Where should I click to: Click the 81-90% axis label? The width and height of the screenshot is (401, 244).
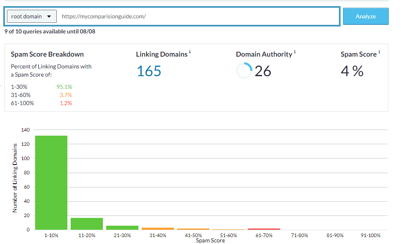(335, 235)
